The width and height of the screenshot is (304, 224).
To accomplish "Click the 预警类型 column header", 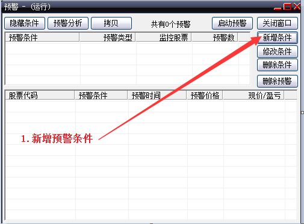I will click(x=108, y=37).
